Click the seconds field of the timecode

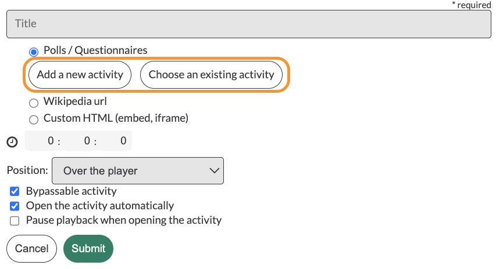[115, 141]
